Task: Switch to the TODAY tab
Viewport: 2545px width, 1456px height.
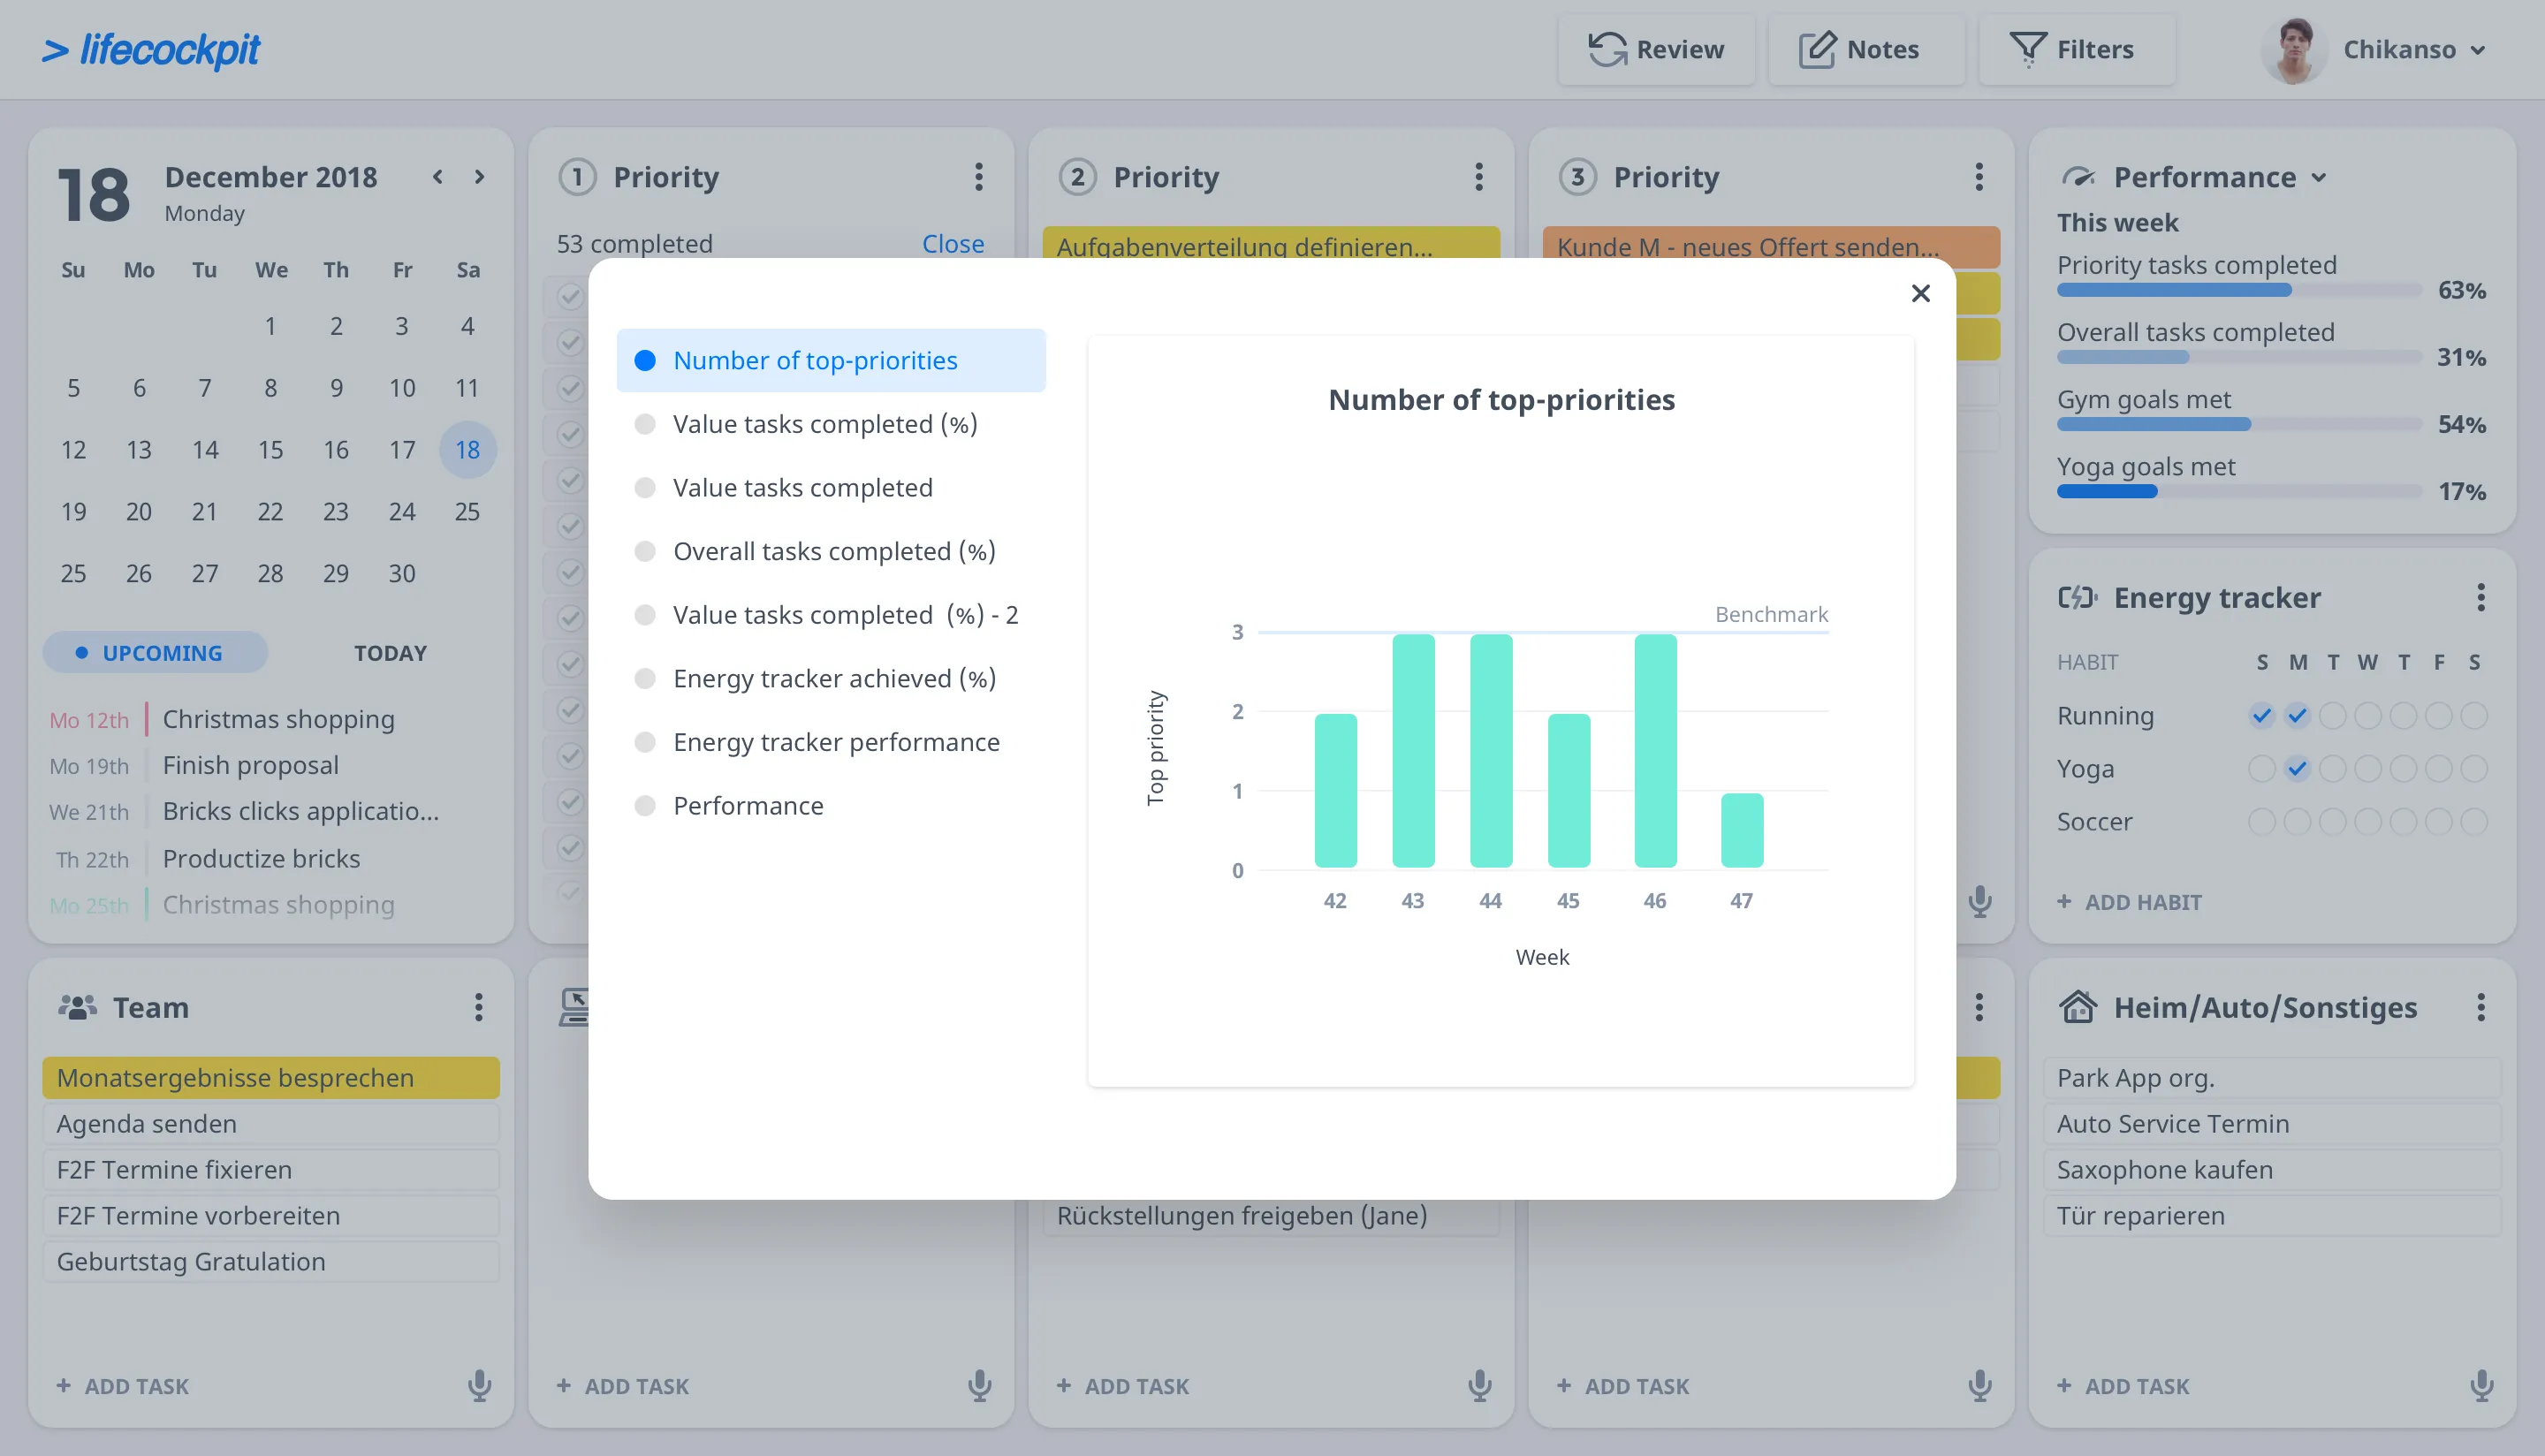Action: (x=390, y=653)
